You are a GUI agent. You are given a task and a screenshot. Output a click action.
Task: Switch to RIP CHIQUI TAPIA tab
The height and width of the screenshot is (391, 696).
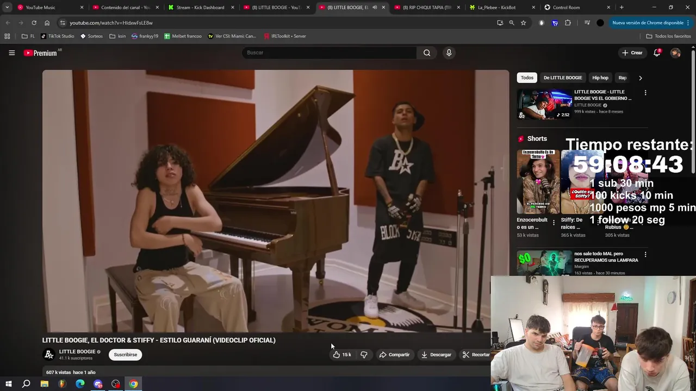tap(427, 8)
